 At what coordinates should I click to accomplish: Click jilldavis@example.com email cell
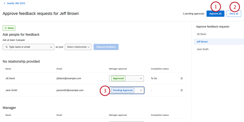[69, 78]
